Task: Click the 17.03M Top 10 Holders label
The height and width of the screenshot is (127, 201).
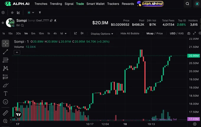Action: [194, 119]
